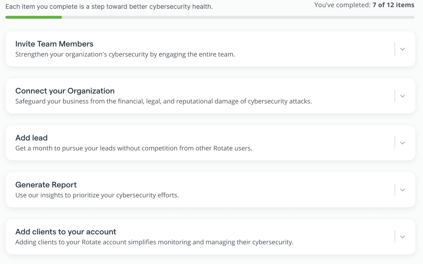The width and height of the screenshot is (423, 264).
Task: Click the "Each item you complete" intro text
Action: (109, 7)
